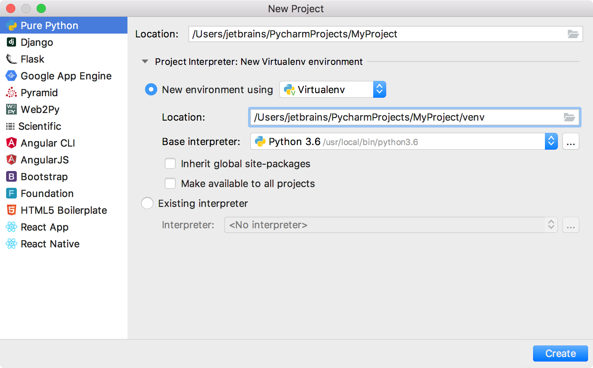Select the Pyramid framework icon

coord(11,92)
